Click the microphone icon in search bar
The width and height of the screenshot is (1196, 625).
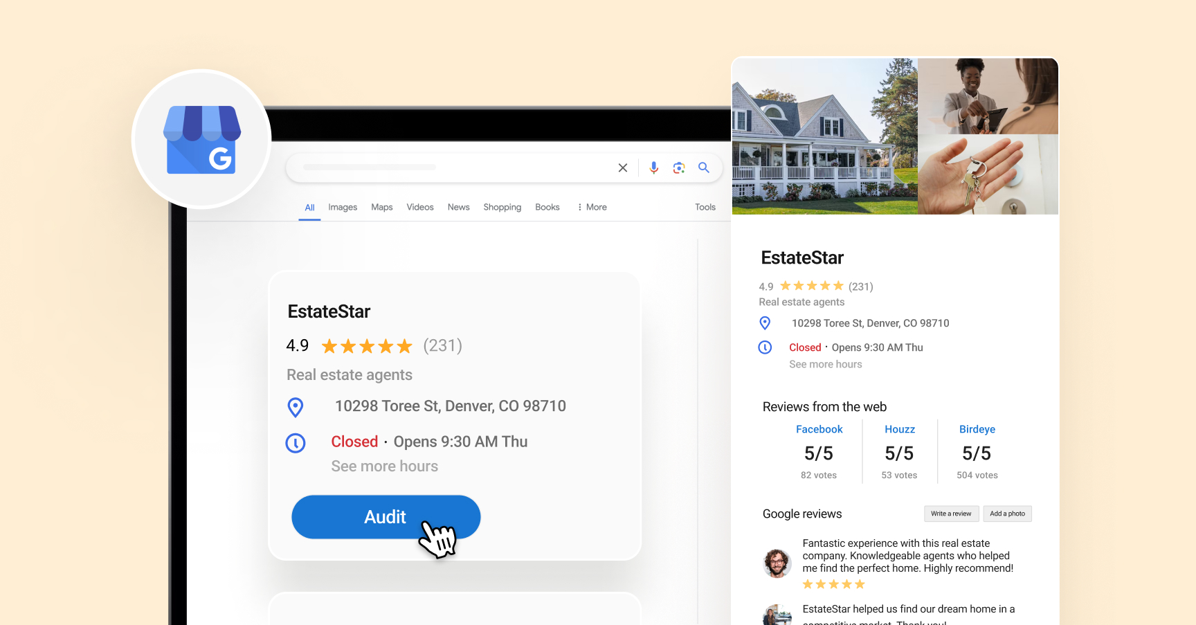click(x=653, y=167)
